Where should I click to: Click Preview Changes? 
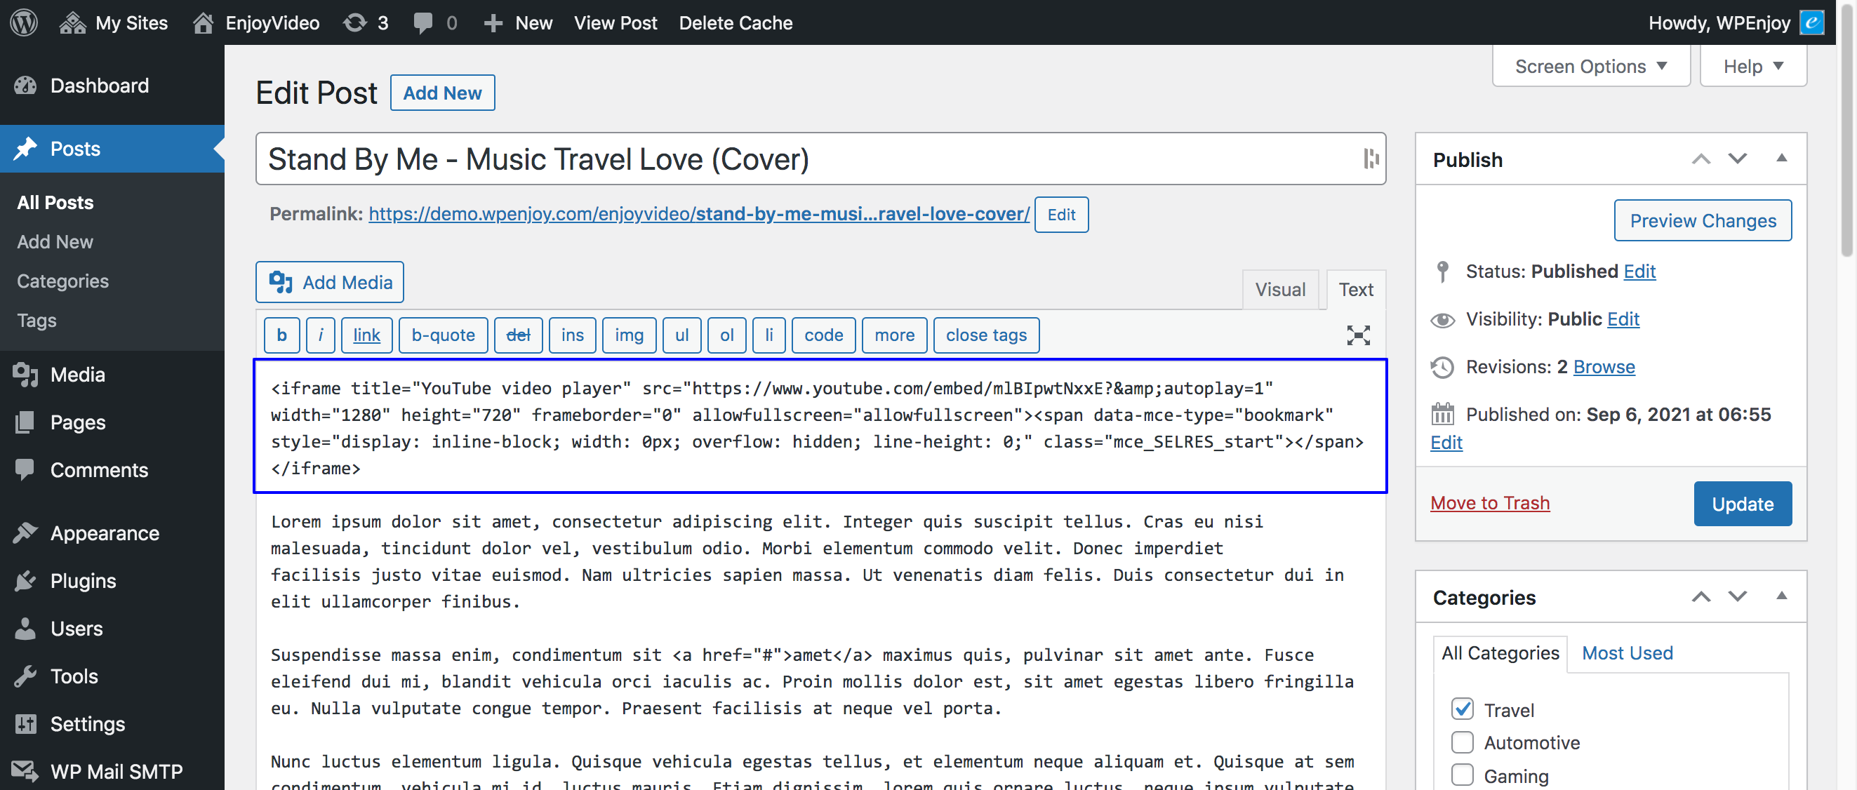tap(1703, 220)
